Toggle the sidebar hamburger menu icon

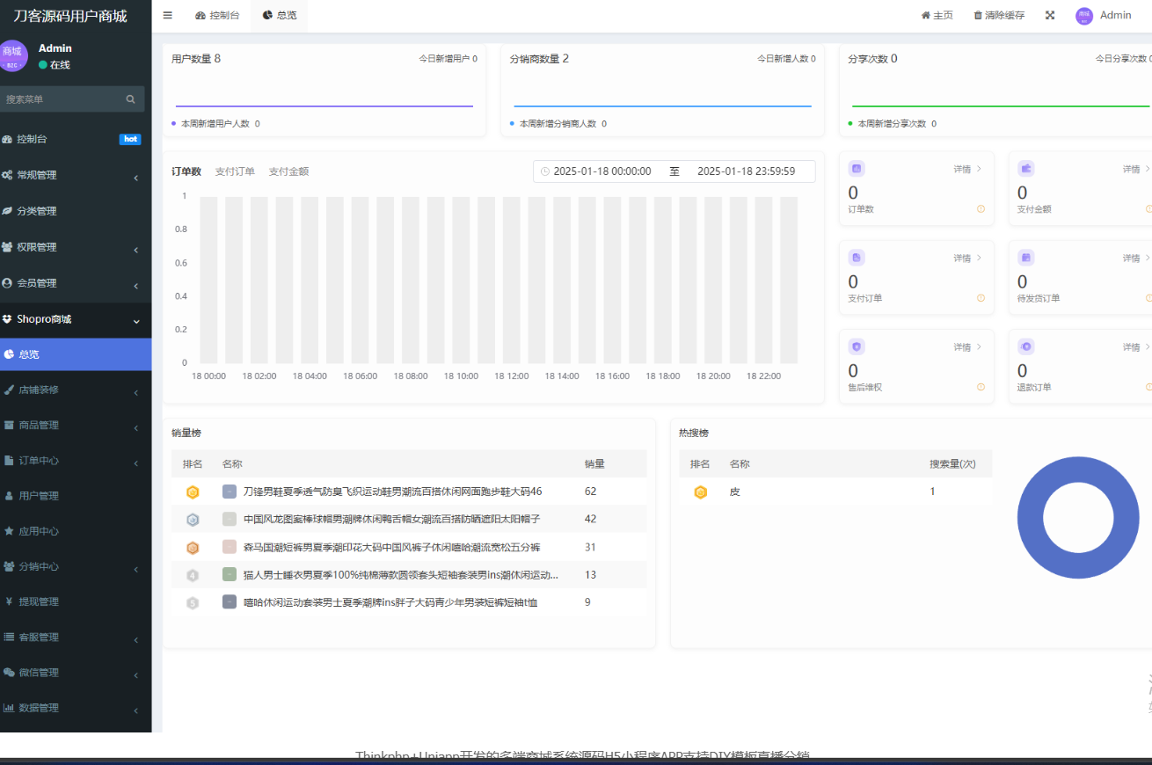[x=168, y=15]
